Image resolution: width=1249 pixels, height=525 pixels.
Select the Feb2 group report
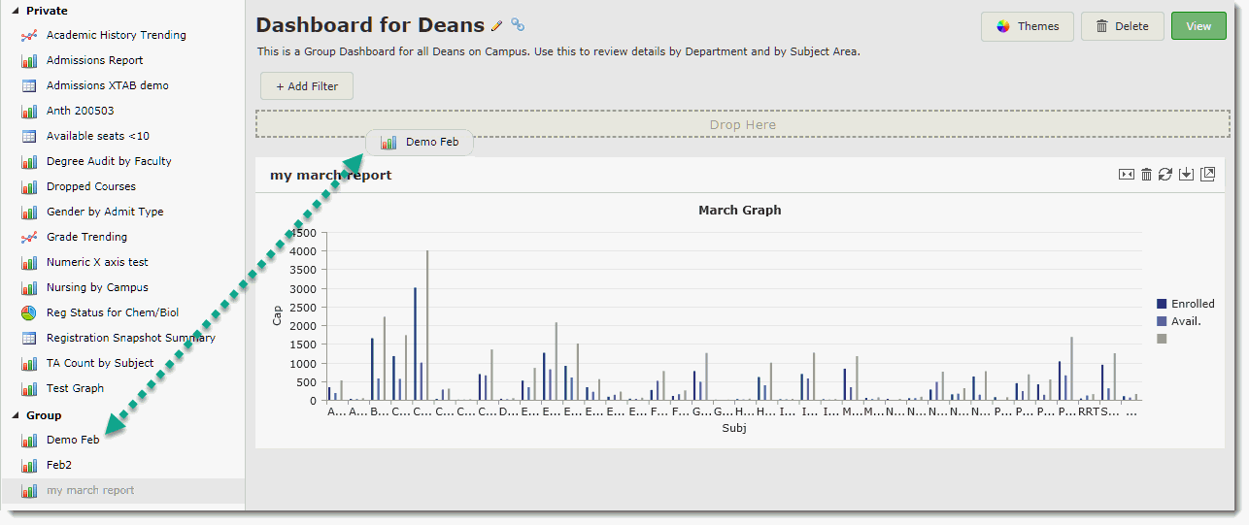coord(59,465)
